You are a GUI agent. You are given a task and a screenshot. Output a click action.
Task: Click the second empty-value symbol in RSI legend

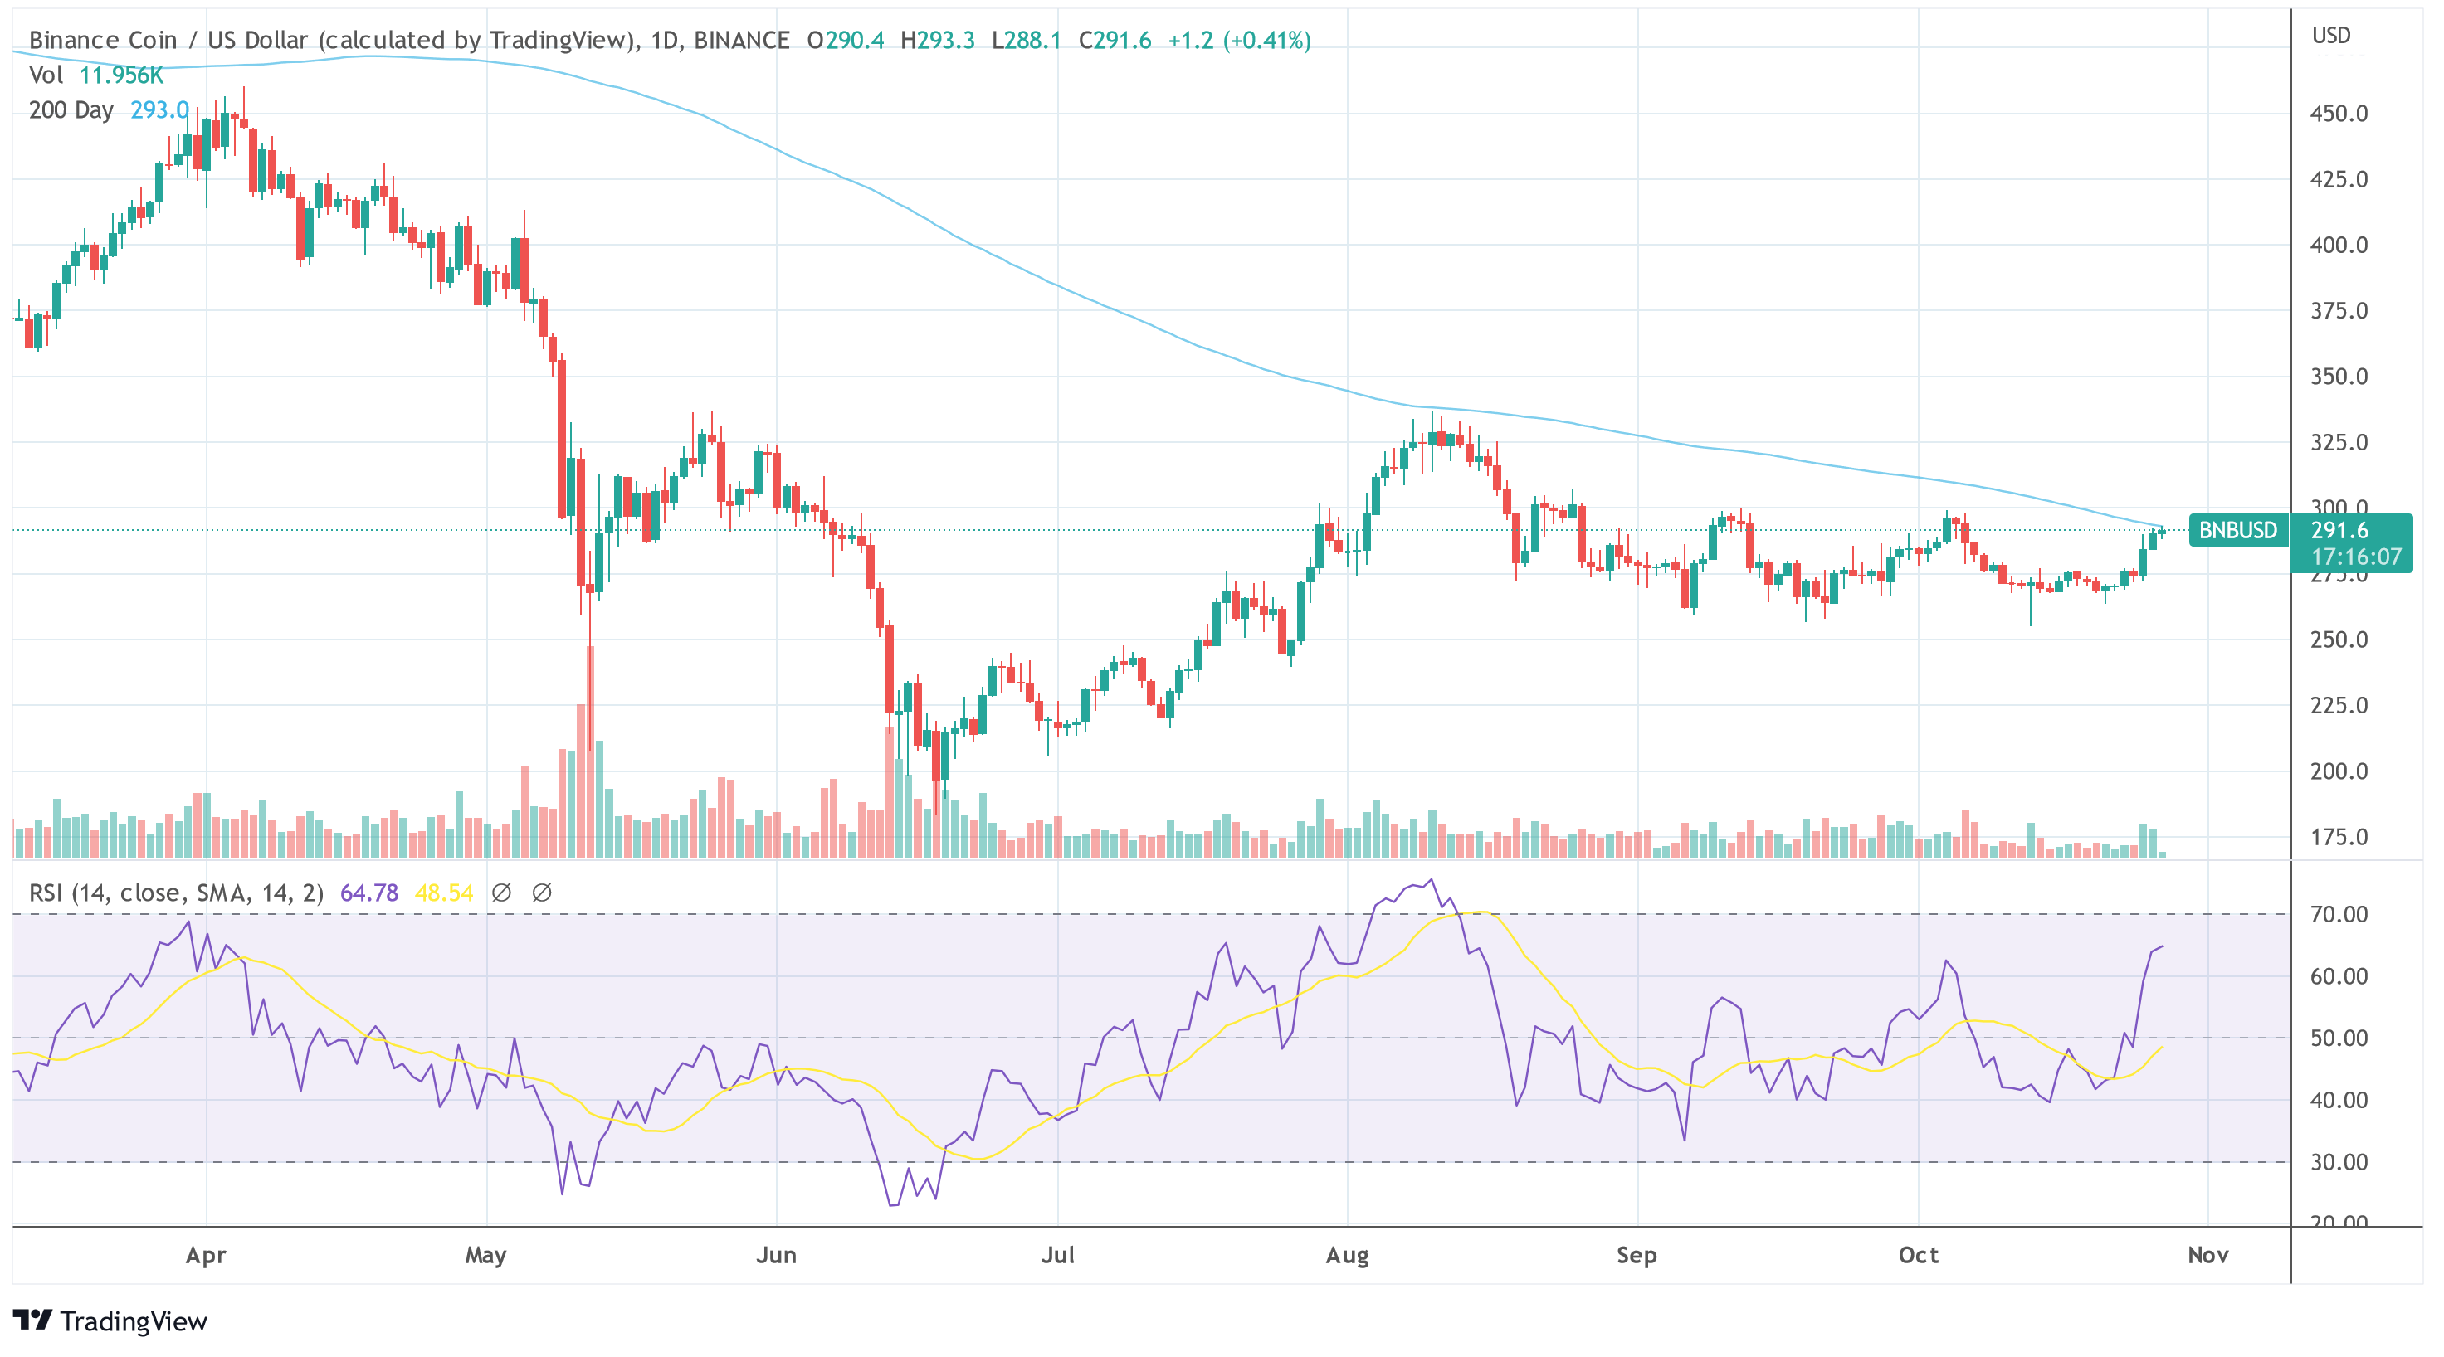pos(542,893)
